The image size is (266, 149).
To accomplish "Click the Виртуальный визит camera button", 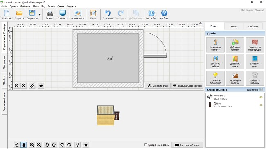I will (187, 145).
